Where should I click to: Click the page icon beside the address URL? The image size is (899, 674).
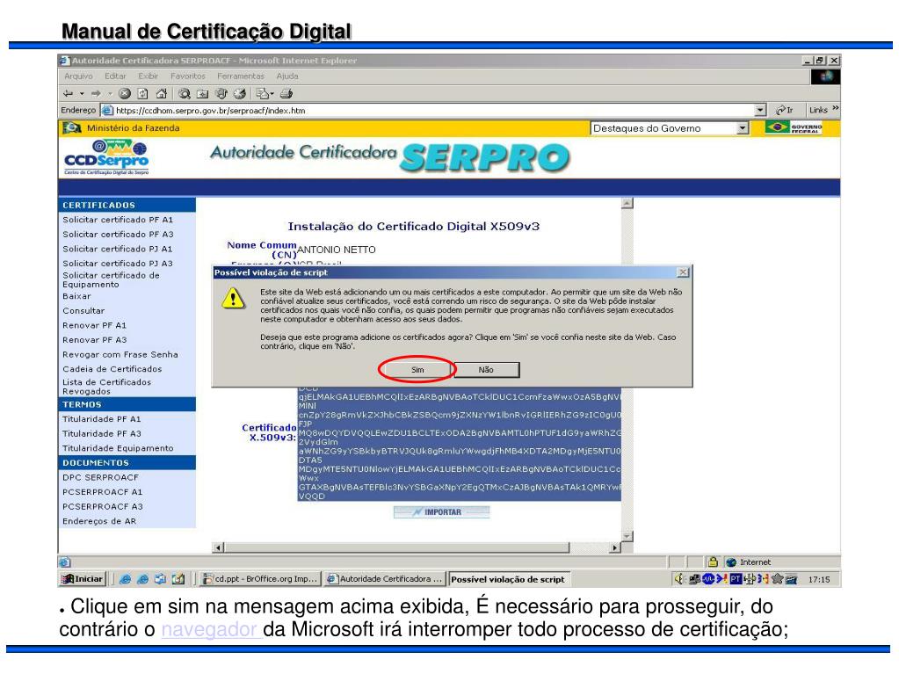point(107,110)
